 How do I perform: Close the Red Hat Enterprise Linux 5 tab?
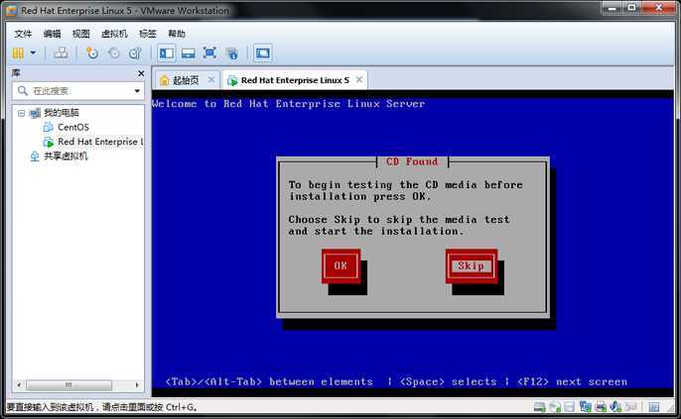pos(359,79)
